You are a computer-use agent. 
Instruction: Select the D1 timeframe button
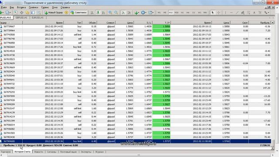pyautogui.click(x=194, y=13)
